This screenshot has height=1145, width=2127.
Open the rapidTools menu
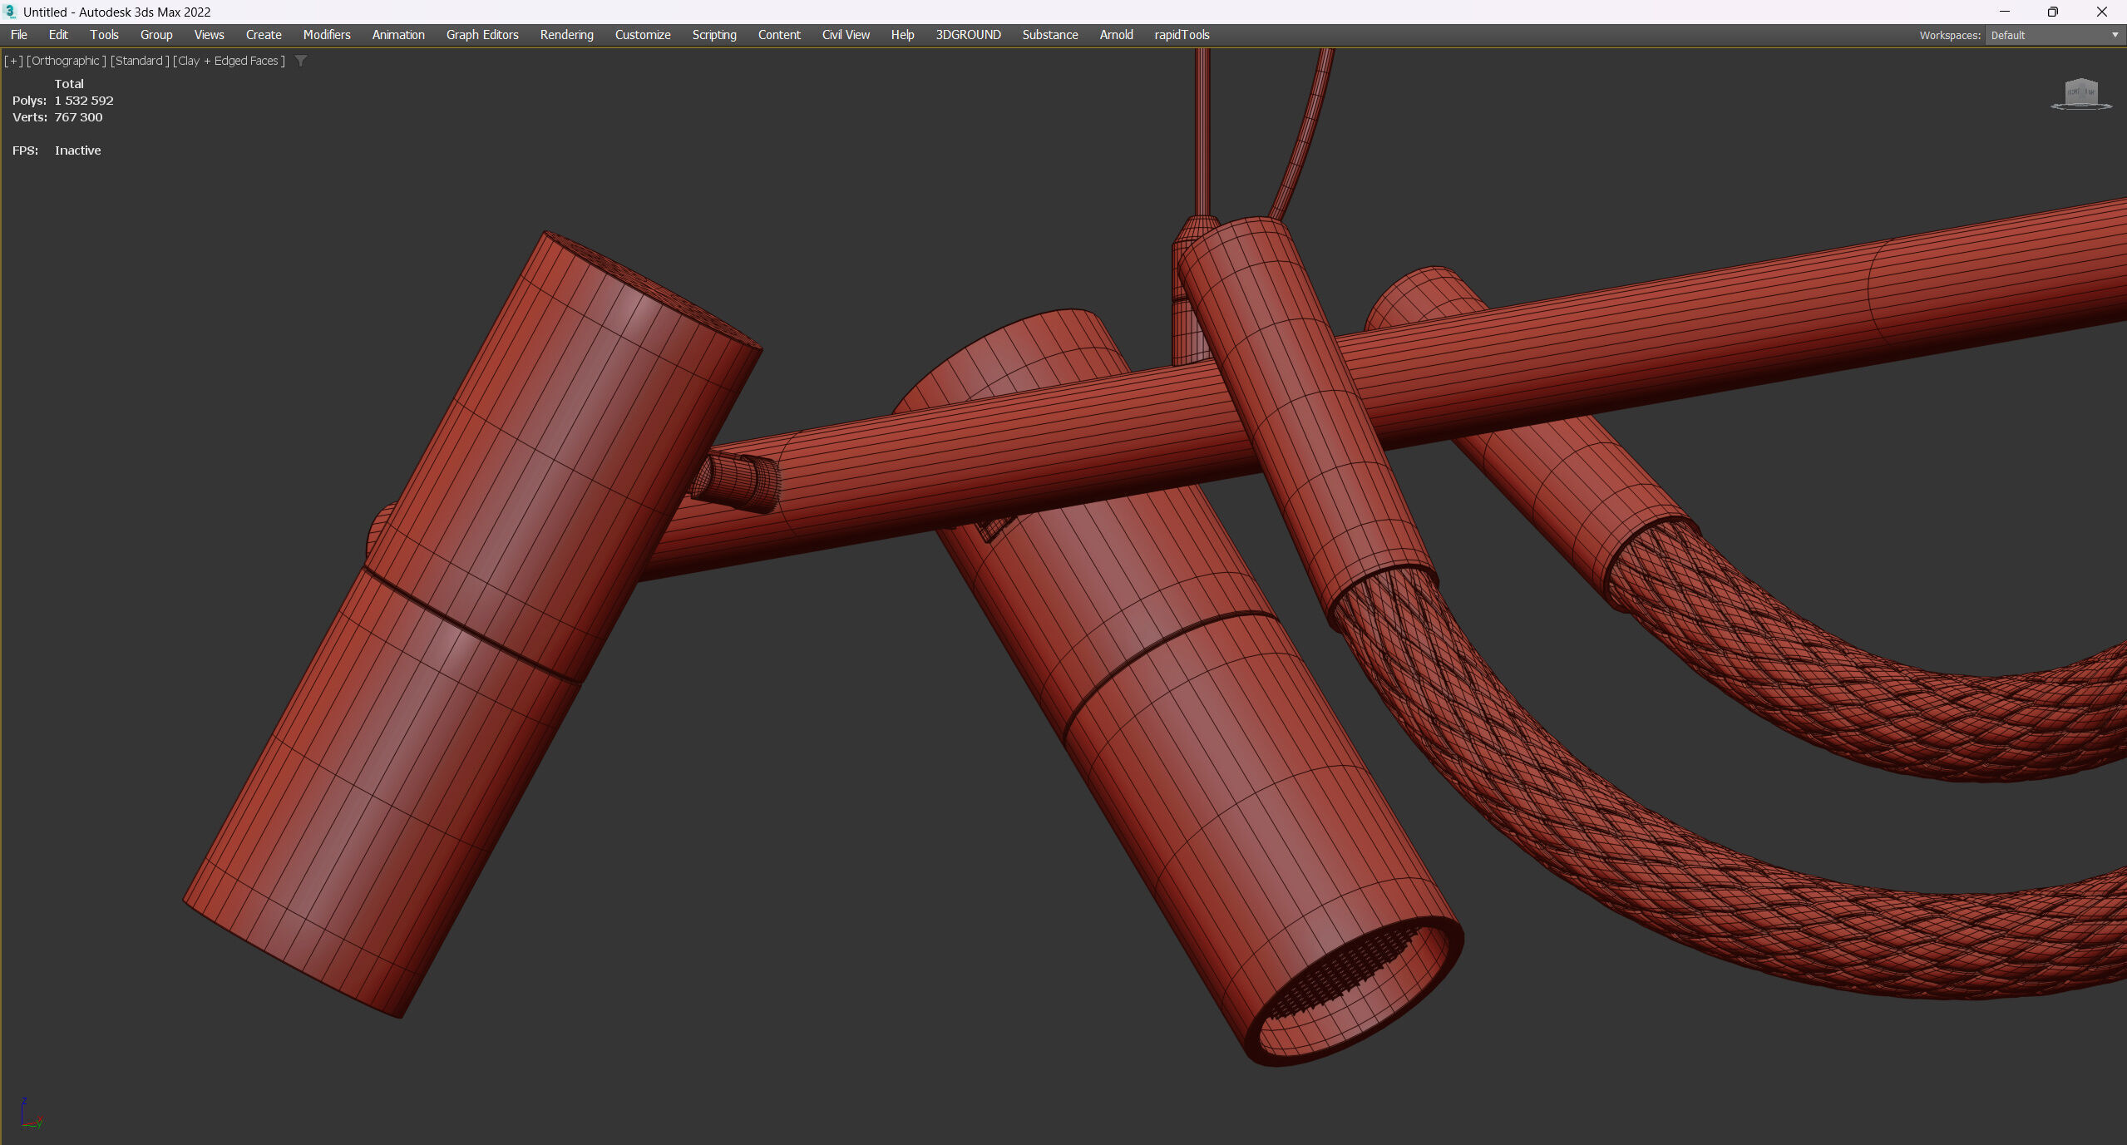pos(1181,35)
